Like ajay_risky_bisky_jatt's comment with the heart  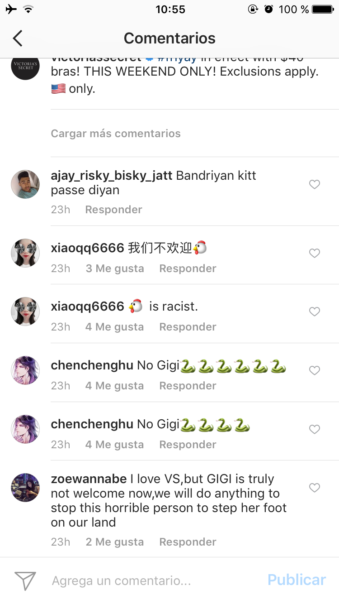[x=315, y=184]
